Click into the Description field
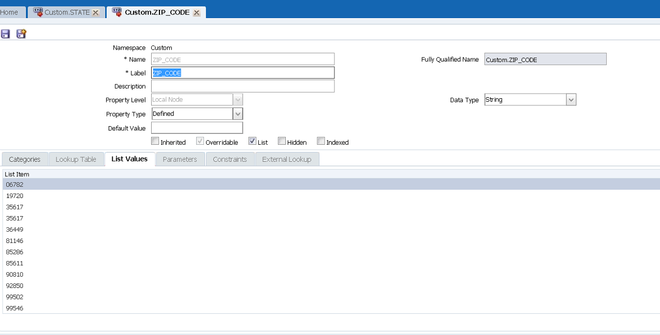This screenshot has height=335, width=660. (x=243, y=86)
